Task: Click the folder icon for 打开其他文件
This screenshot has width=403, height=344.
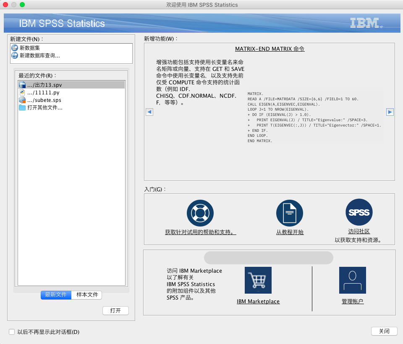Action: [22, 107]
